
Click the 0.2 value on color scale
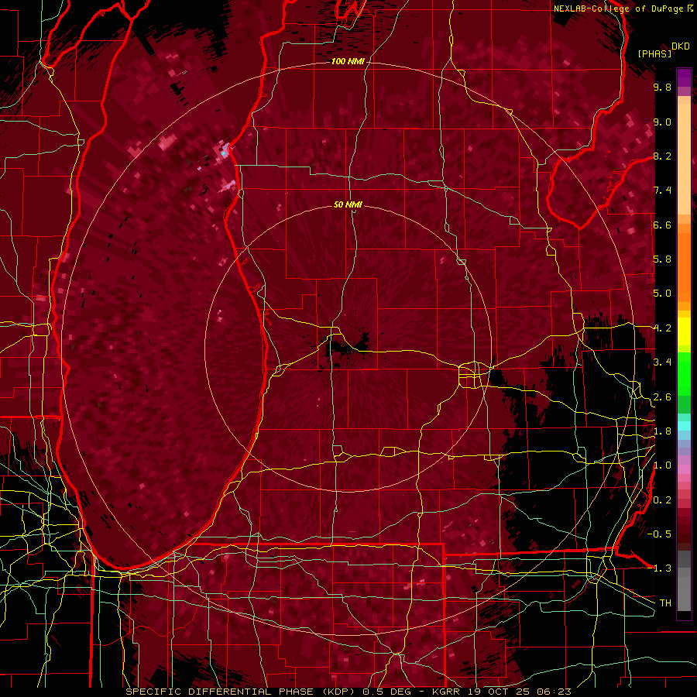pos(662,500)
